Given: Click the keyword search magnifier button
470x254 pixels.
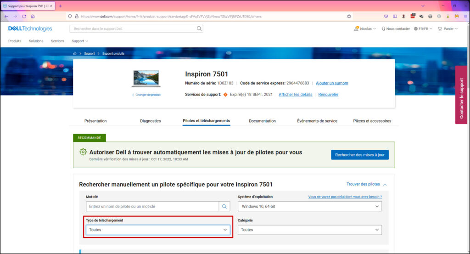Looking at the screenshot, I should pos(224,206).
